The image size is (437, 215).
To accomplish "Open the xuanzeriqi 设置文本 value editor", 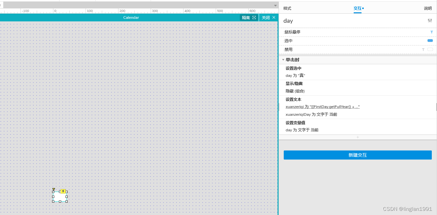I will 322,107.
